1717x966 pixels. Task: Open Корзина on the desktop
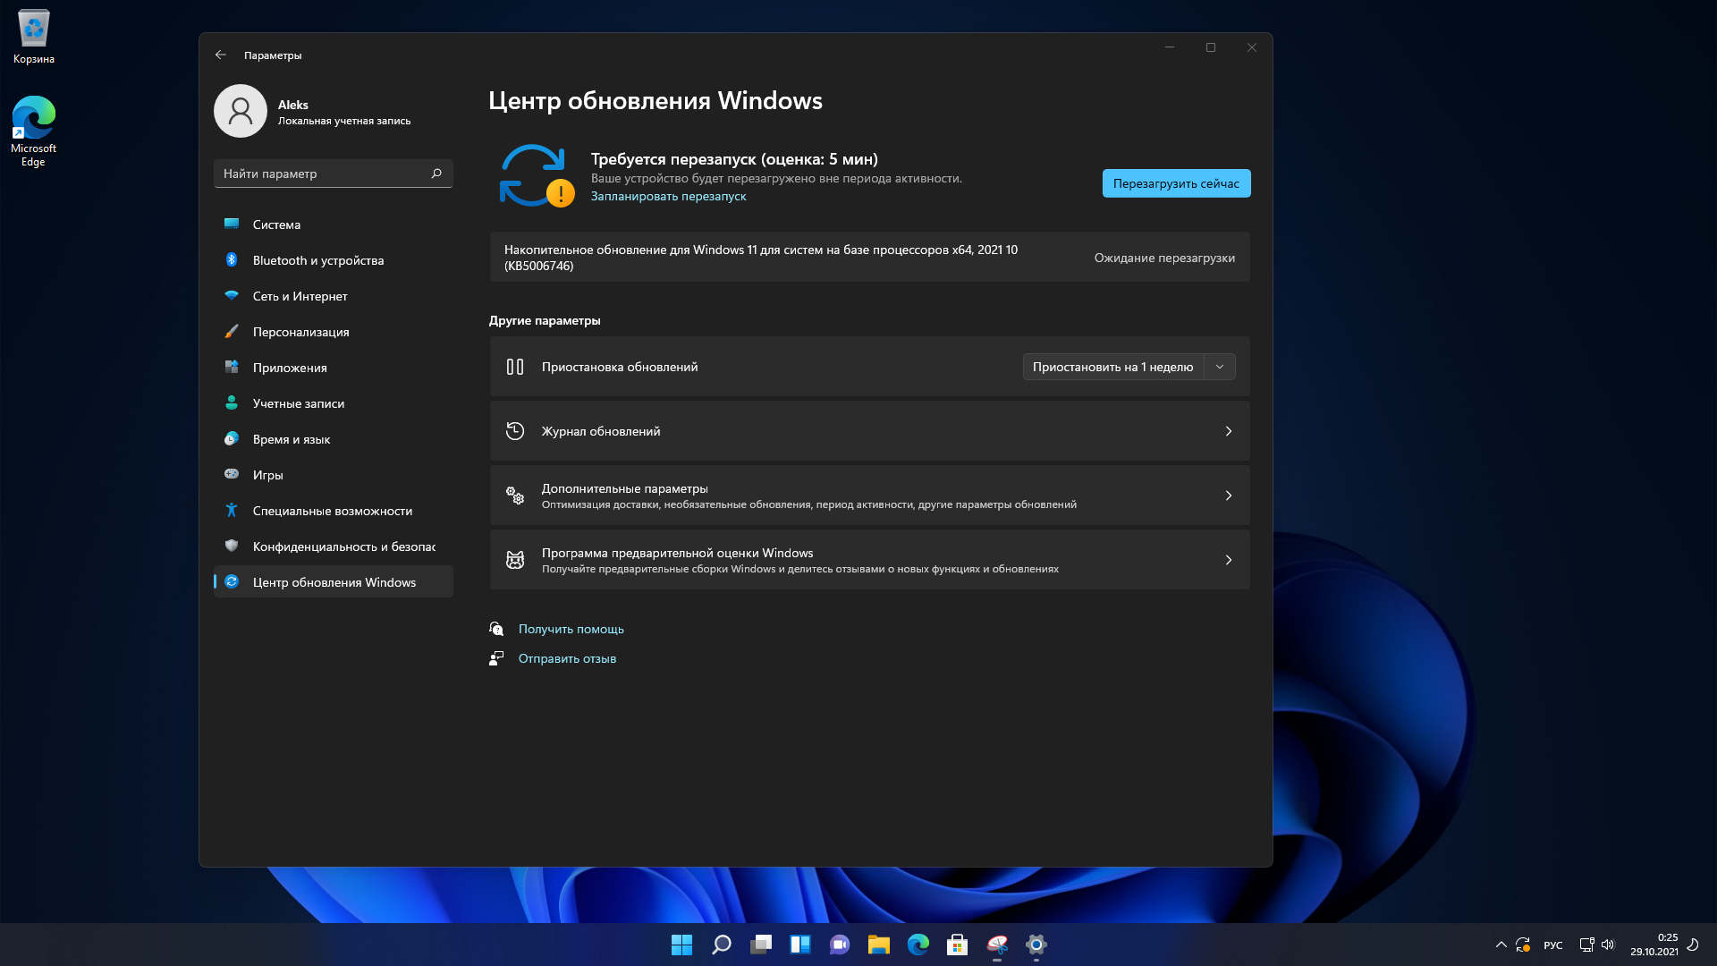(x=34, y=38)
